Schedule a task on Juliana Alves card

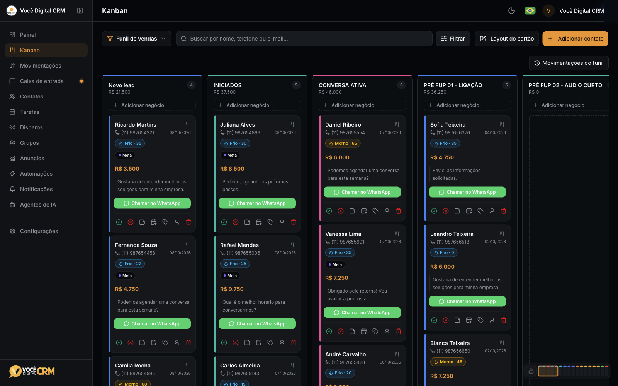click(259, 222)
